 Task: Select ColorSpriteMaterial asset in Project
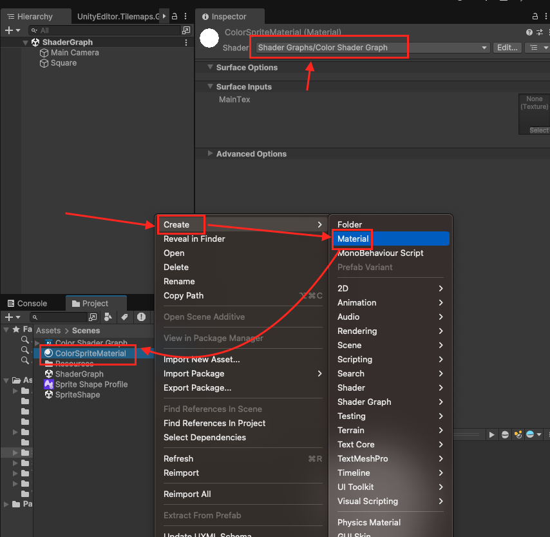click(91, 353)
